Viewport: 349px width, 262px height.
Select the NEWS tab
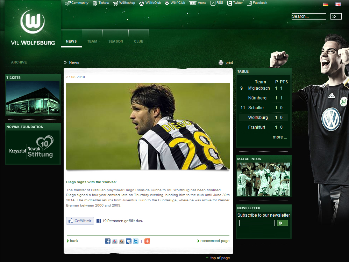[x=71, y=41]
